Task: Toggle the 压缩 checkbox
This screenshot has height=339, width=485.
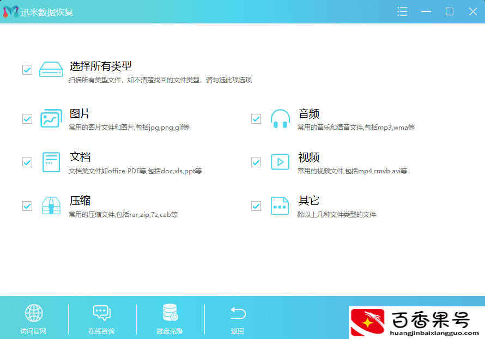Action: [27, 206]
